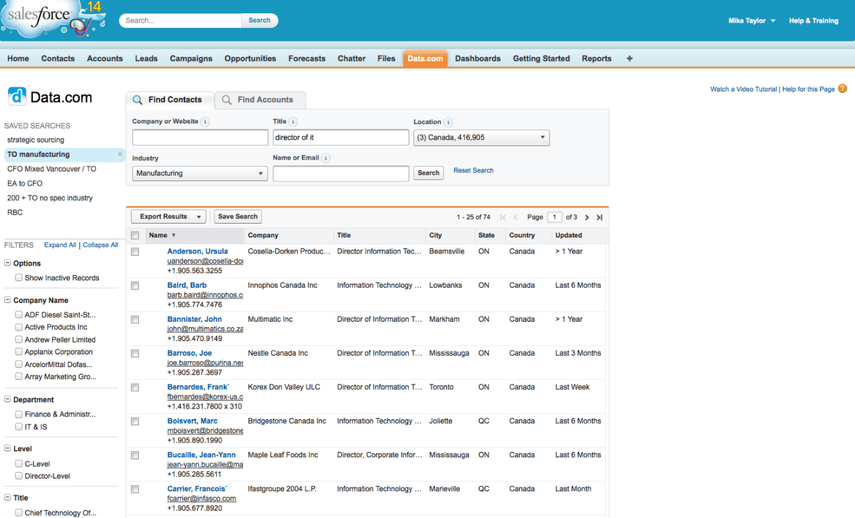Sort results by the Name column header
Image resolution: width=855 pixels, height=518 pixels.
[x=195, y=236]
